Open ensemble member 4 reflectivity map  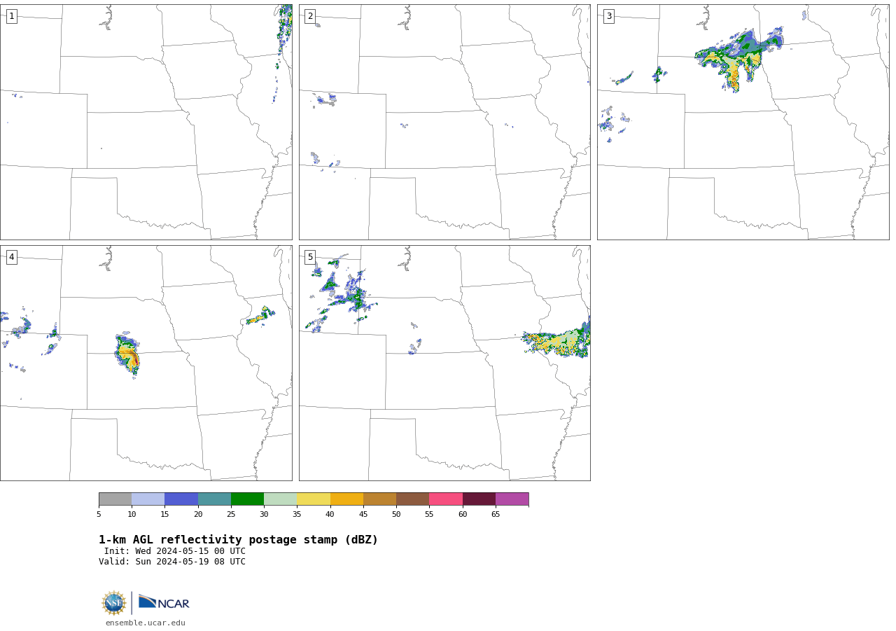[x=146, y=363]
